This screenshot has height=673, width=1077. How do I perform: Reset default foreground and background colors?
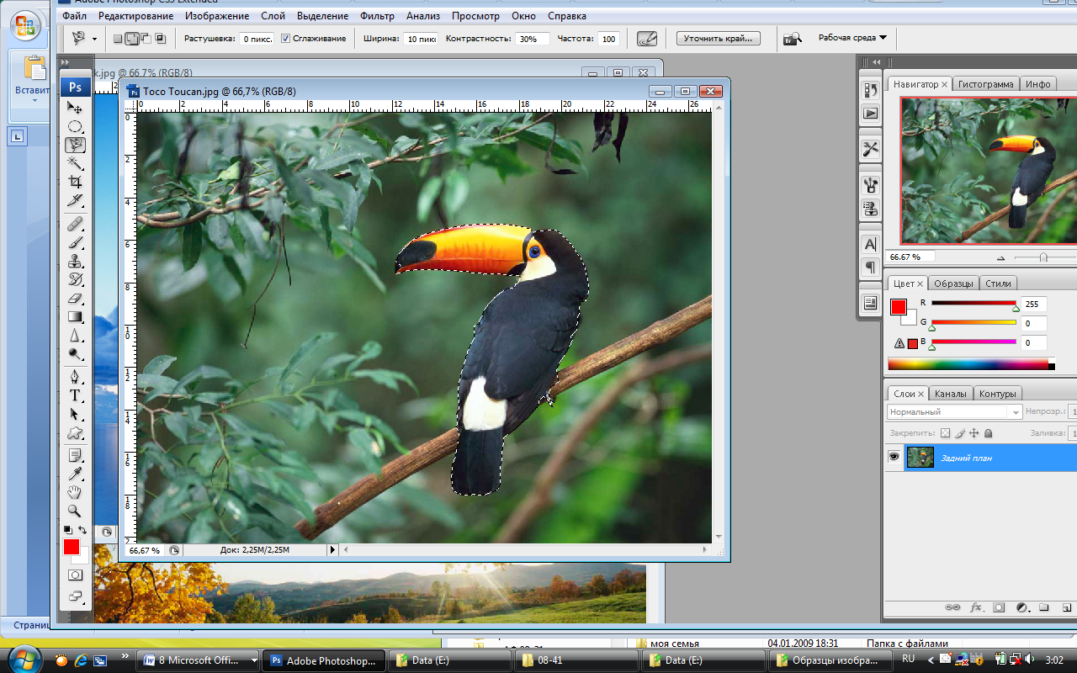click(68, 530)
